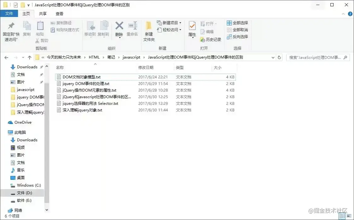Select 网络 (Network) in sidebar

coord(18,210)
